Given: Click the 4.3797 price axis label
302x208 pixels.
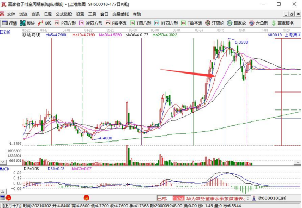Looking at the screenshot, I should point(15,144).
